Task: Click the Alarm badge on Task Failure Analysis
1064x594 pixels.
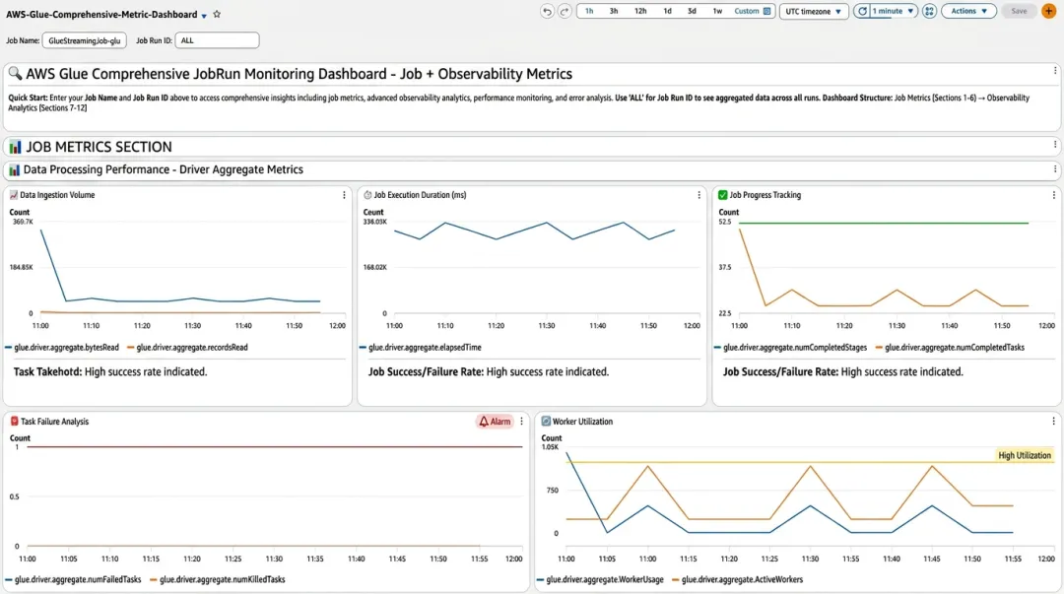Action: 495,422
